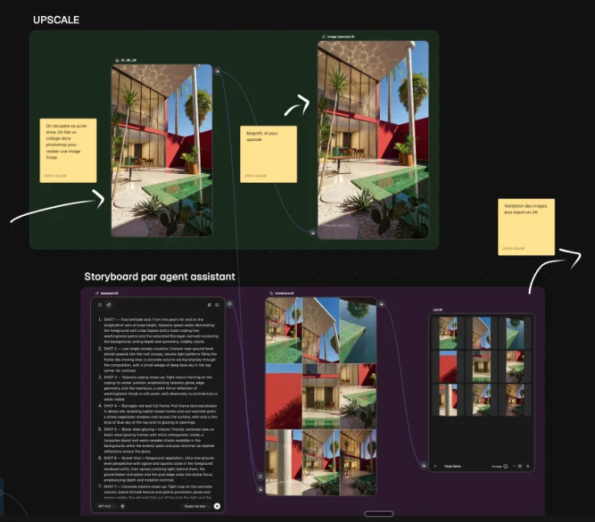Click the SHOT 3 description in the Assistant

160,388
